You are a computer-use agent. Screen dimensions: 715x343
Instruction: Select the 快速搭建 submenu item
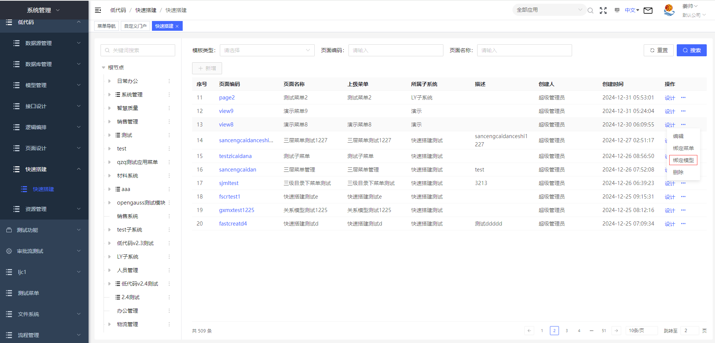[x=44, y=189]
